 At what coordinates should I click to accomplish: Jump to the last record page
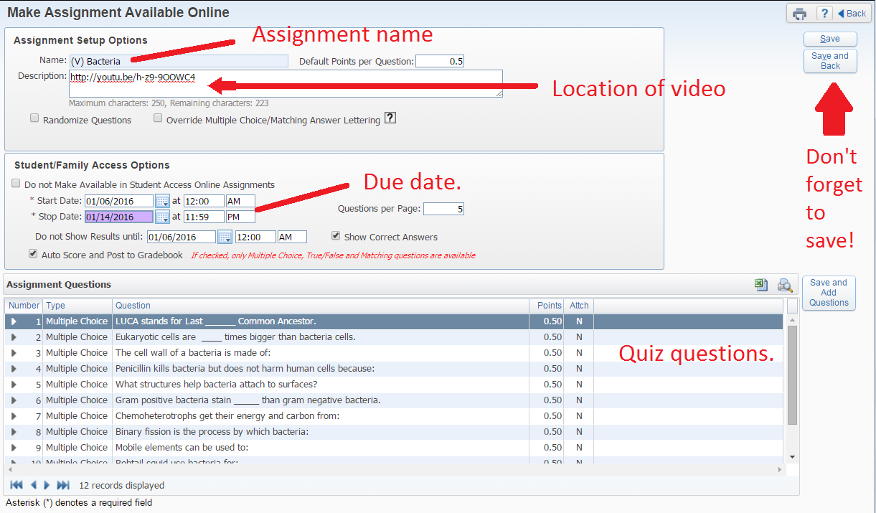(x=63, y=486)
